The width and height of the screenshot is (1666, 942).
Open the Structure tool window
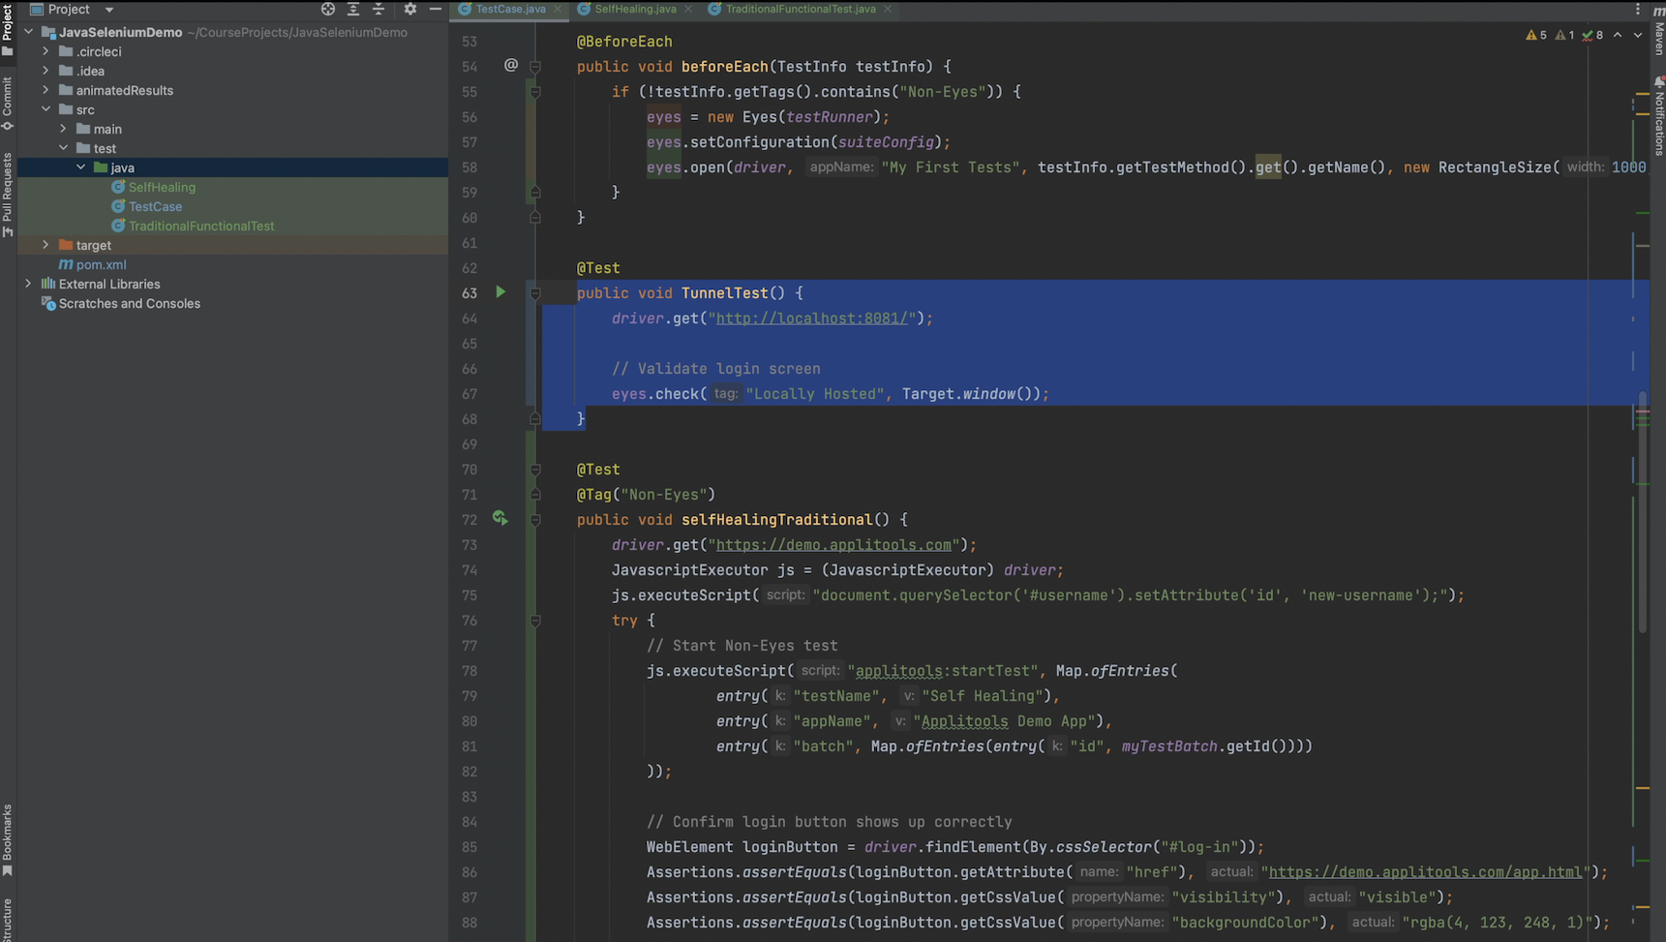[8, 920]
